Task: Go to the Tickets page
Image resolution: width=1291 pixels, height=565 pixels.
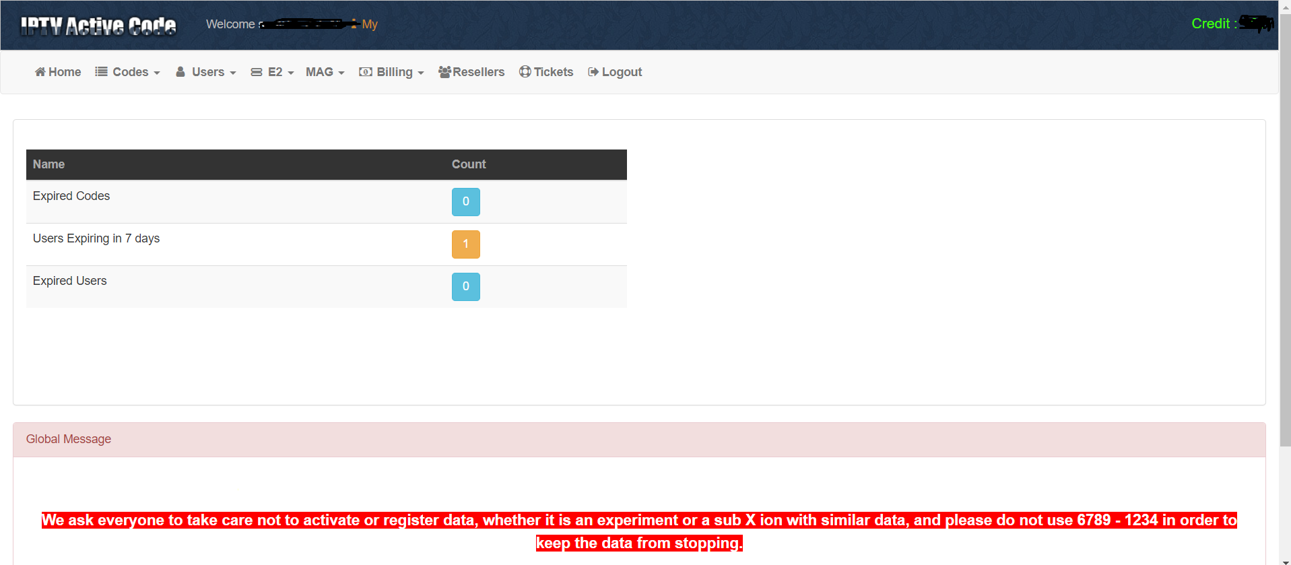Action: tap(553, 72)
